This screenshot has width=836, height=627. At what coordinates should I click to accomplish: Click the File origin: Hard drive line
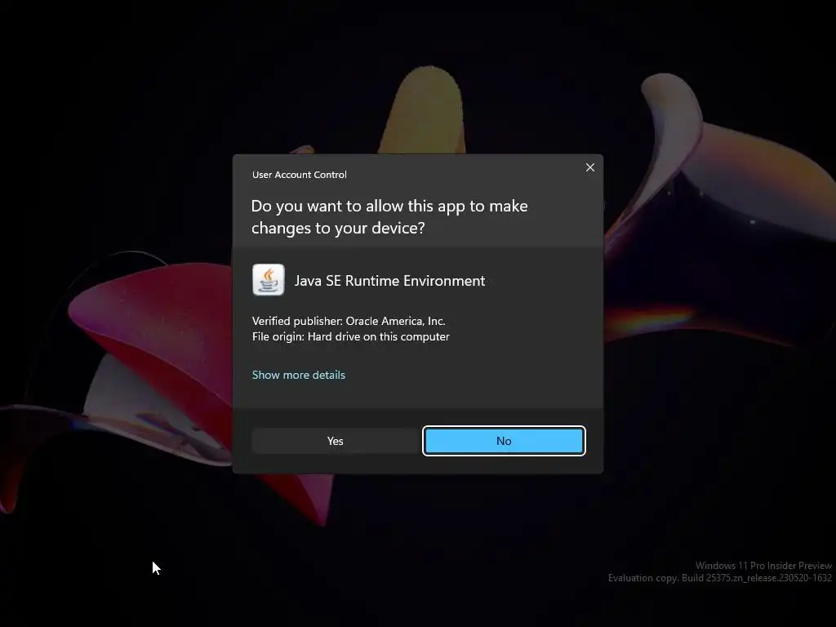(351, 337)
